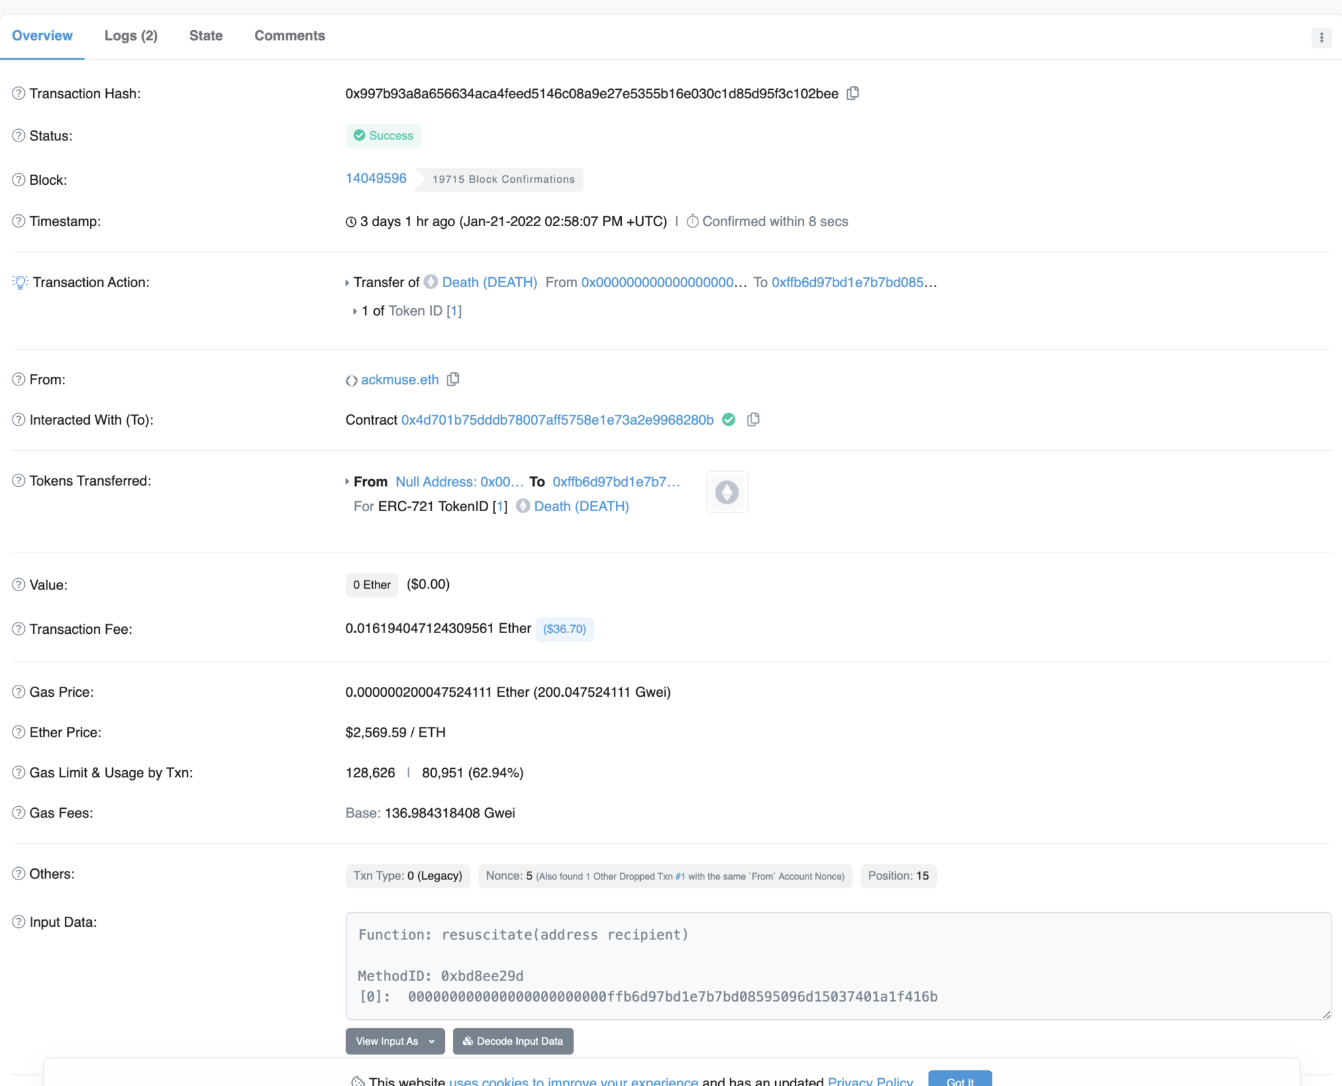Click the ackmuse.eth sender link
Viewport: 1342px width, 1086px height.
click(x=400, y=379)
